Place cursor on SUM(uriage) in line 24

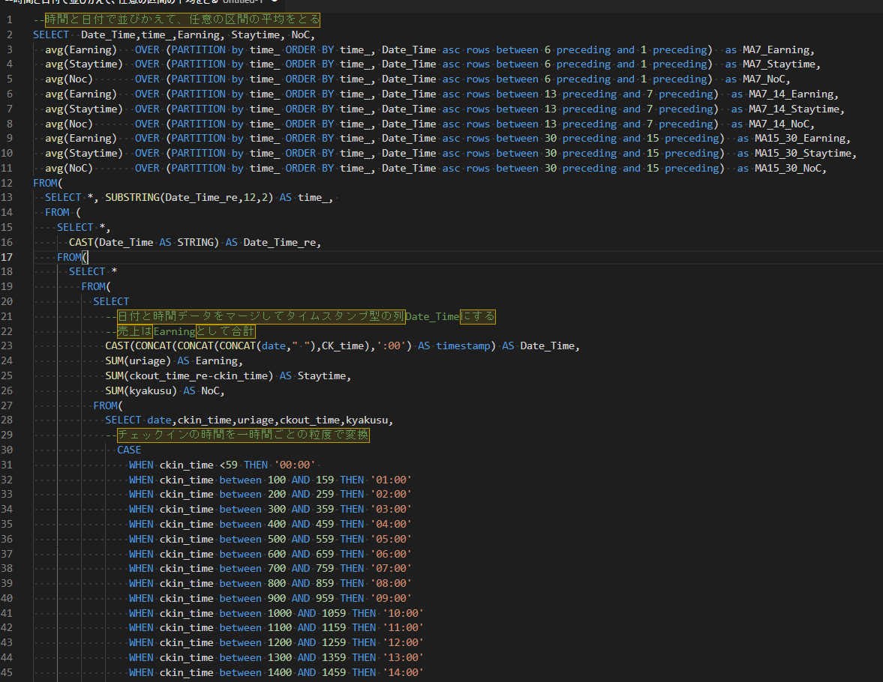point(138,360)
